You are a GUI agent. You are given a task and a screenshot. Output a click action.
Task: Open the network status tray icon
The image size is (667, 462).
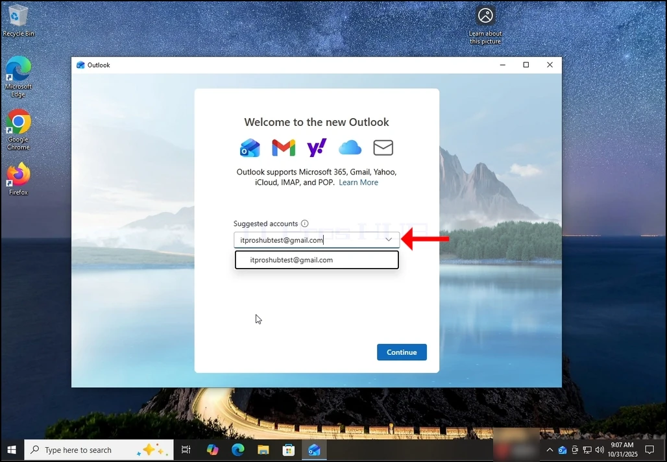click(x=587, y=450)
